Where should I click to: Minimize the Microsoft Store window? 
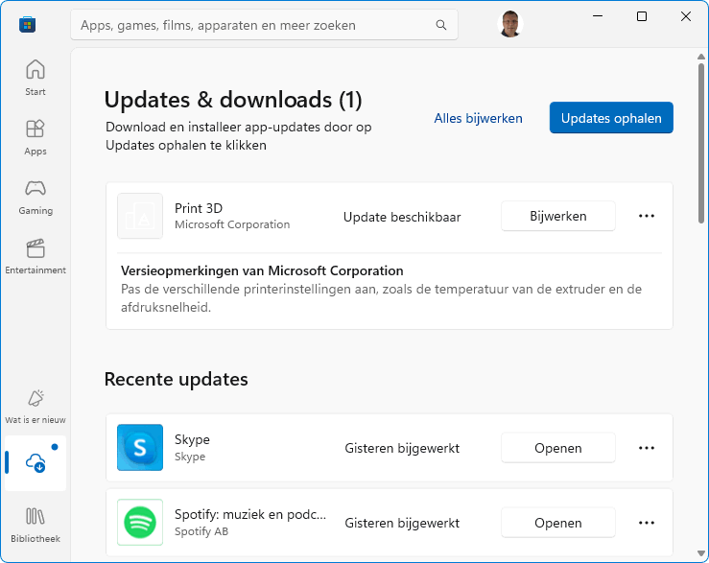(598, 16)
